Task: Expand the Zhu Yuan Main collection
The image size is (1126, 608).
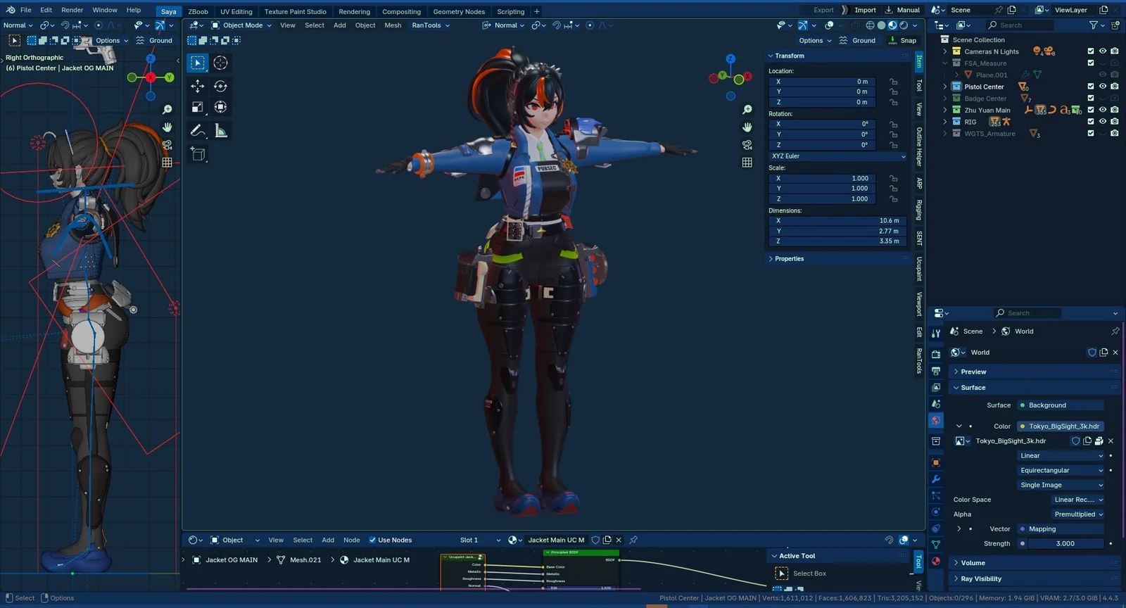Action: tap(945, 110)
